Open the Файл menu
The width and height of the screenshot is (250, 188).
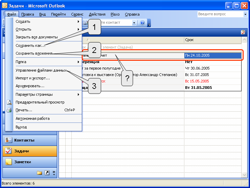pyautogui.click(x=12, y=14)
